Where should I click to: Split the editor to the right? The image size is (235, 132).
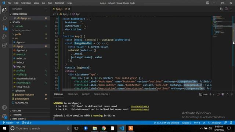pos(226,9)
